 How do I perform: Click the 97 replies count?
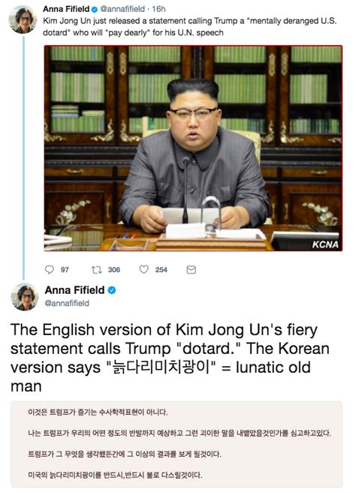[65, 270]
